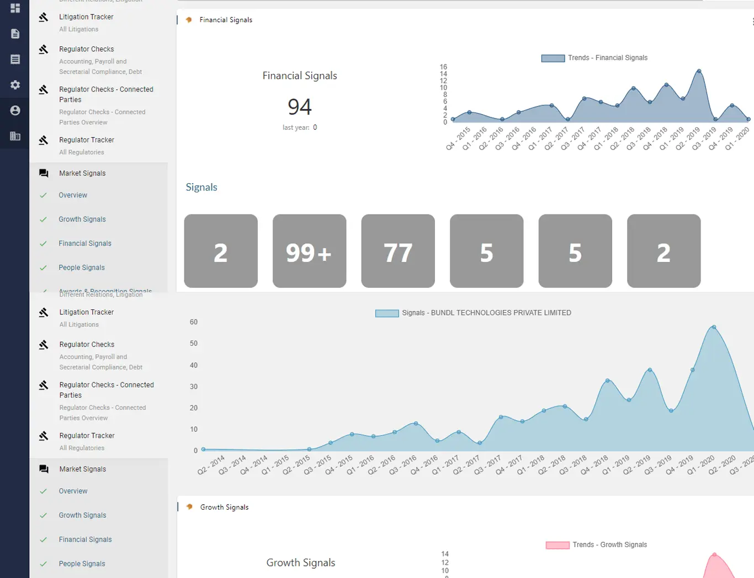Click the Financial Signals total count 94
This screenshot has height=578, width=754.
(300, 106)
